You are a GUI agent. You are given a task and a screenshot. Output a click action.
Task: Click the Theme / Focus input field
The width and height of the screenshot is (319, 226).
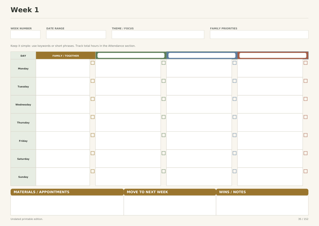pos(158,35)
